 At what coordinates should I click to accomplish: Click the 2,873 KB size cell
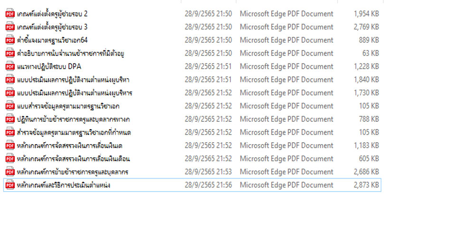(x=366, y=185)
